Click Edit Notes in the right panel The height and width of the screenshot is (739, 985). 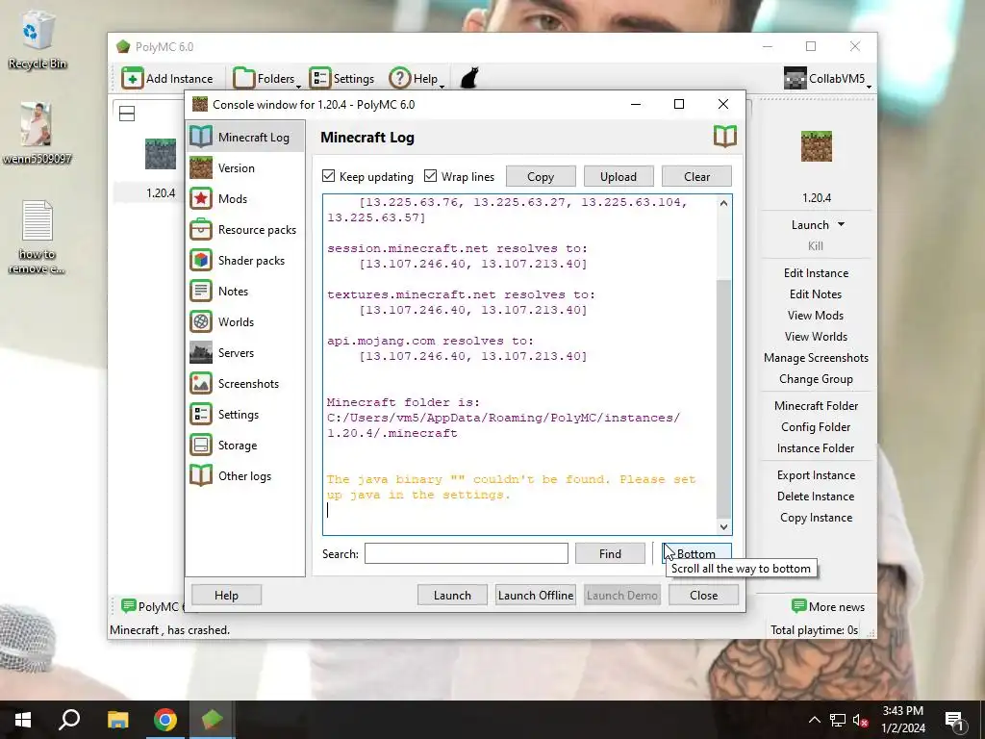point(816,294)
